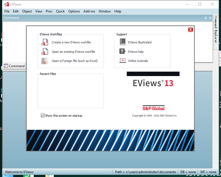Click the WF = none status indicator
221x177 pixels.
[x=208, y=172]
